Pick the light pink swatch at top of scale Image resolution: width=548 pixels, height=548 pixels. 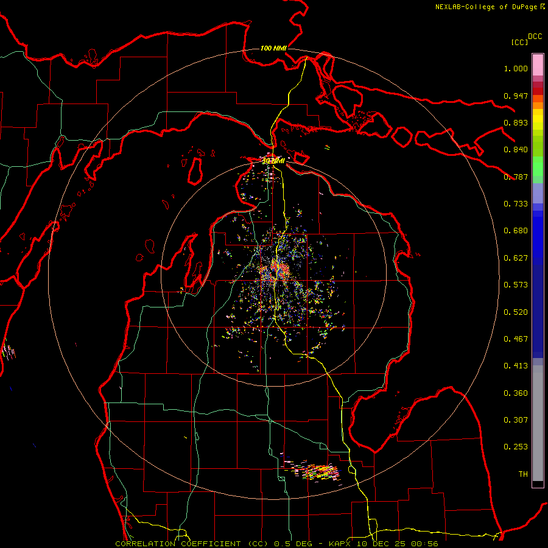[538, 65]
